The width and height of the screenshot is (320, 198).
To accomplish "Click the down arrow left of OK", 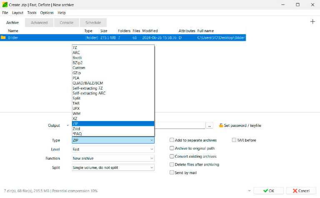I will click(249, 191).
